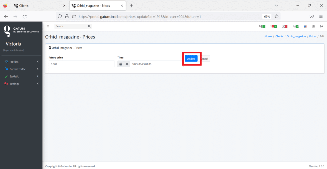Open Firefox application menu icon
The height and width of the screenshot is (169, 327).
pyautogui.click(x=321, y=17)
